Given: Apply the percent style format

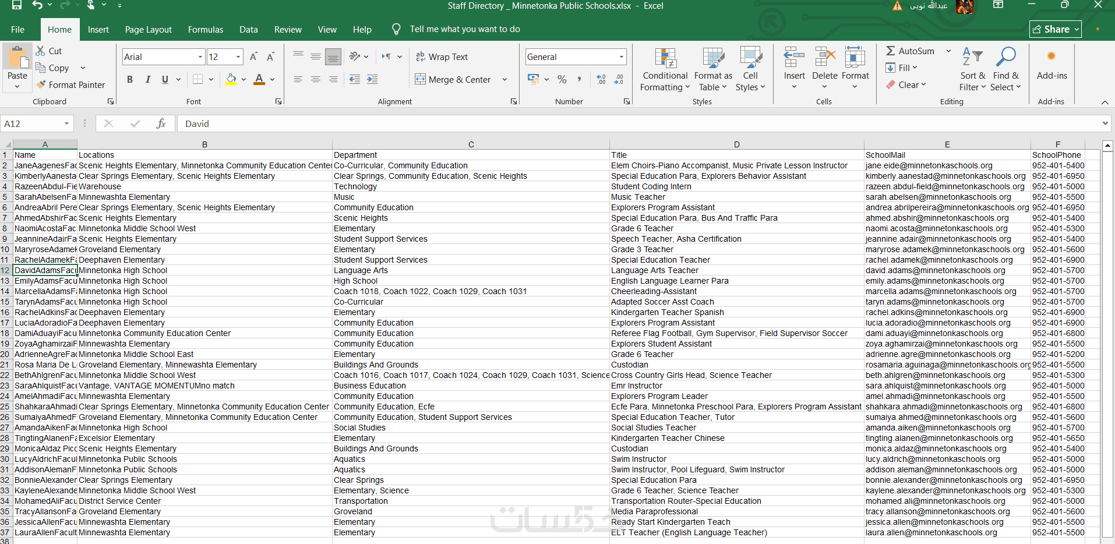Looking at the screenshot, I should click(562, 79).
